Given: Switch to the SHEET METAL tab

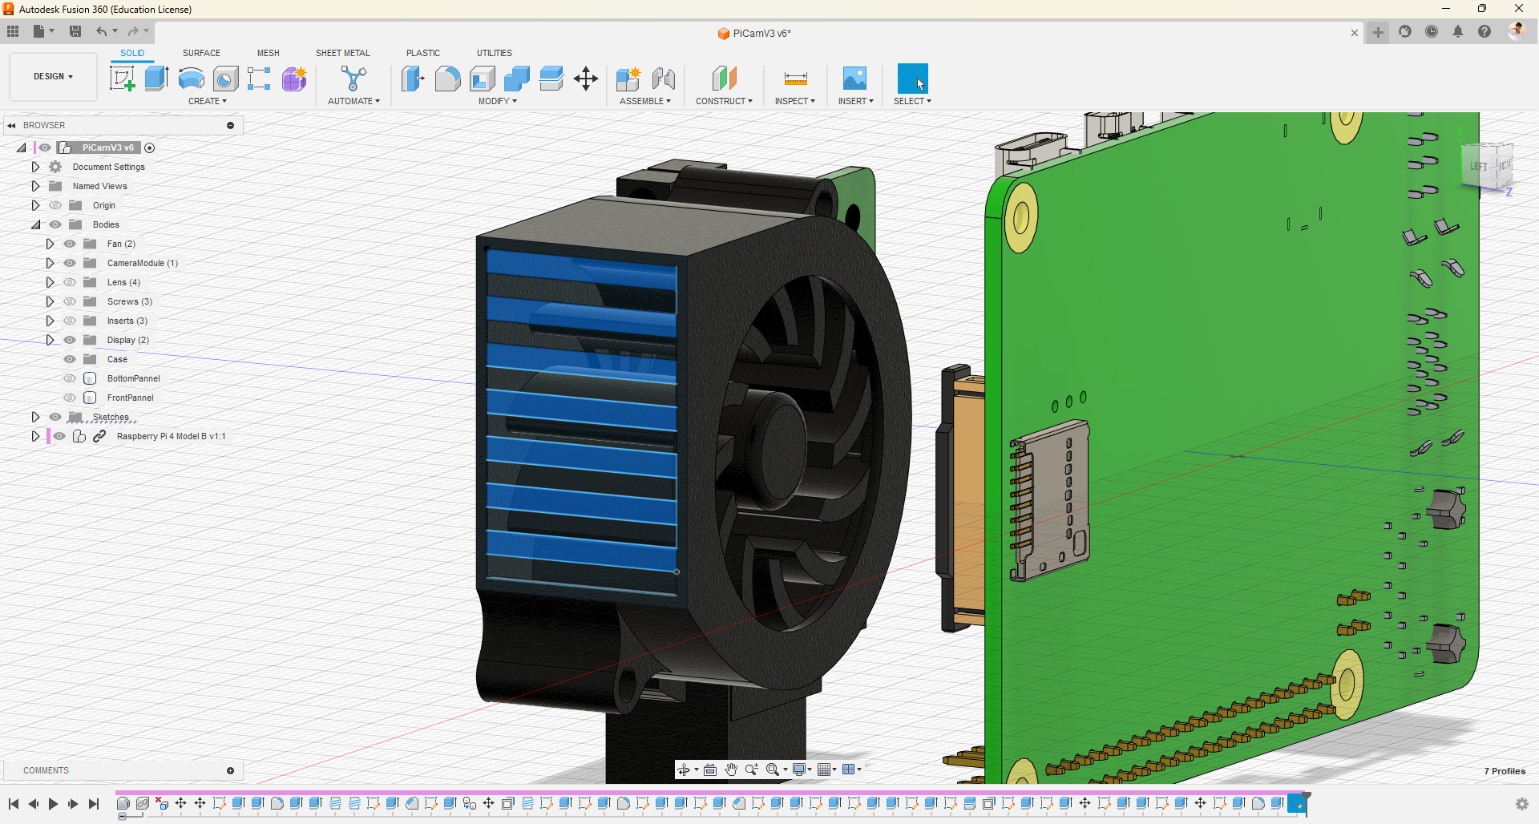Looking at the screenshot, I should tap(343, 53).
